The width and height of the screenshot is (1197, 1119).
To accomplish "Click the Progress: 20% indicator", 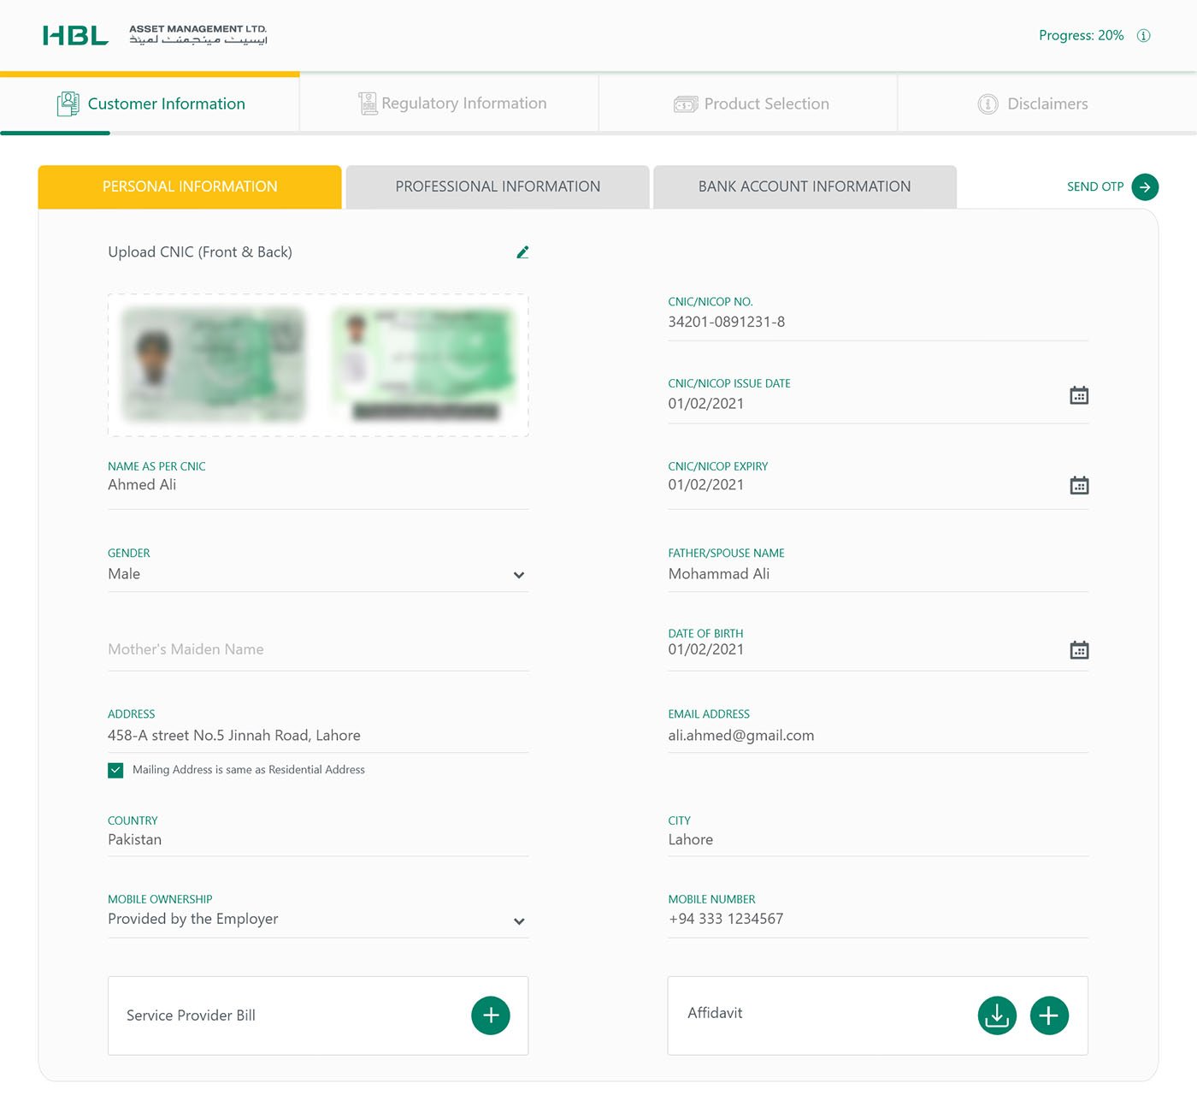I will click(1081, 35).
